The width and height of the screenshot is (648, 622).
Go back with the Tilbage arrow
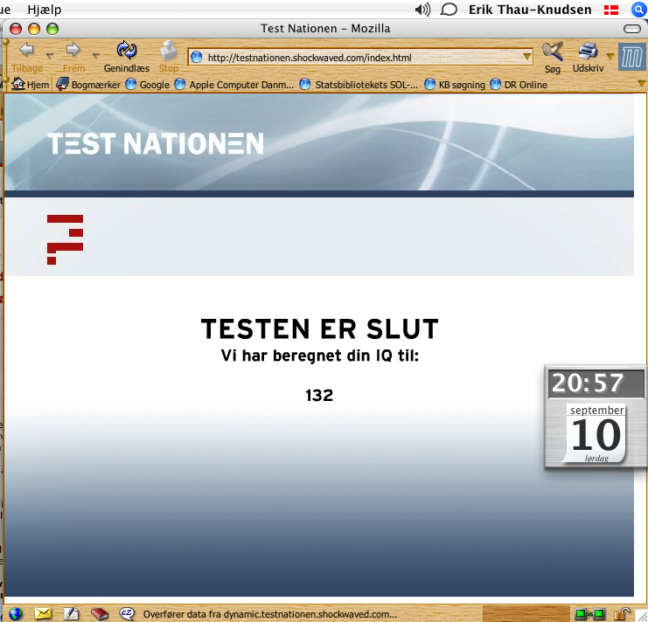click(x=27, y=50)
